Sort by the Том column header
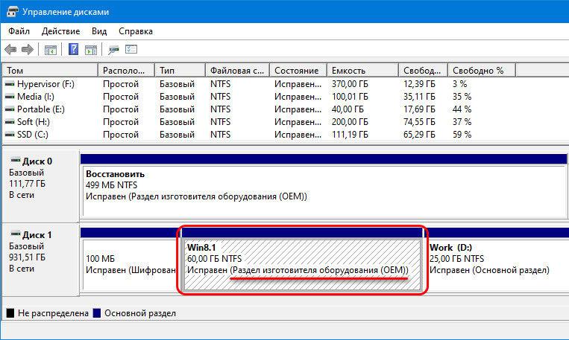Image resolution: width=569 pixels, height=340 pixels. click(x=50, y=71)
